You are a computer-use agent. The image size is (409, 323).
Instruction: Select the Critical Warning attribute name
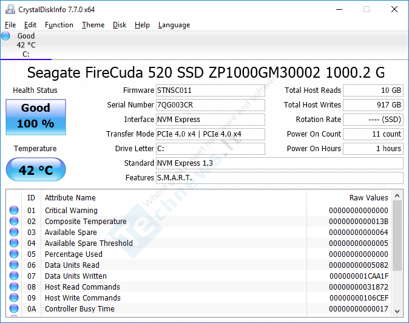click(x=71, y=210)
